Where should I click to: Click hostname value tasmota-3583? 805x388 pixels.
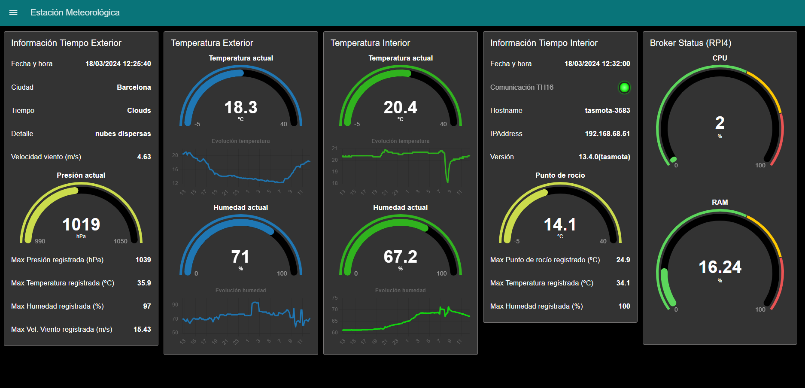pos(608,110)
